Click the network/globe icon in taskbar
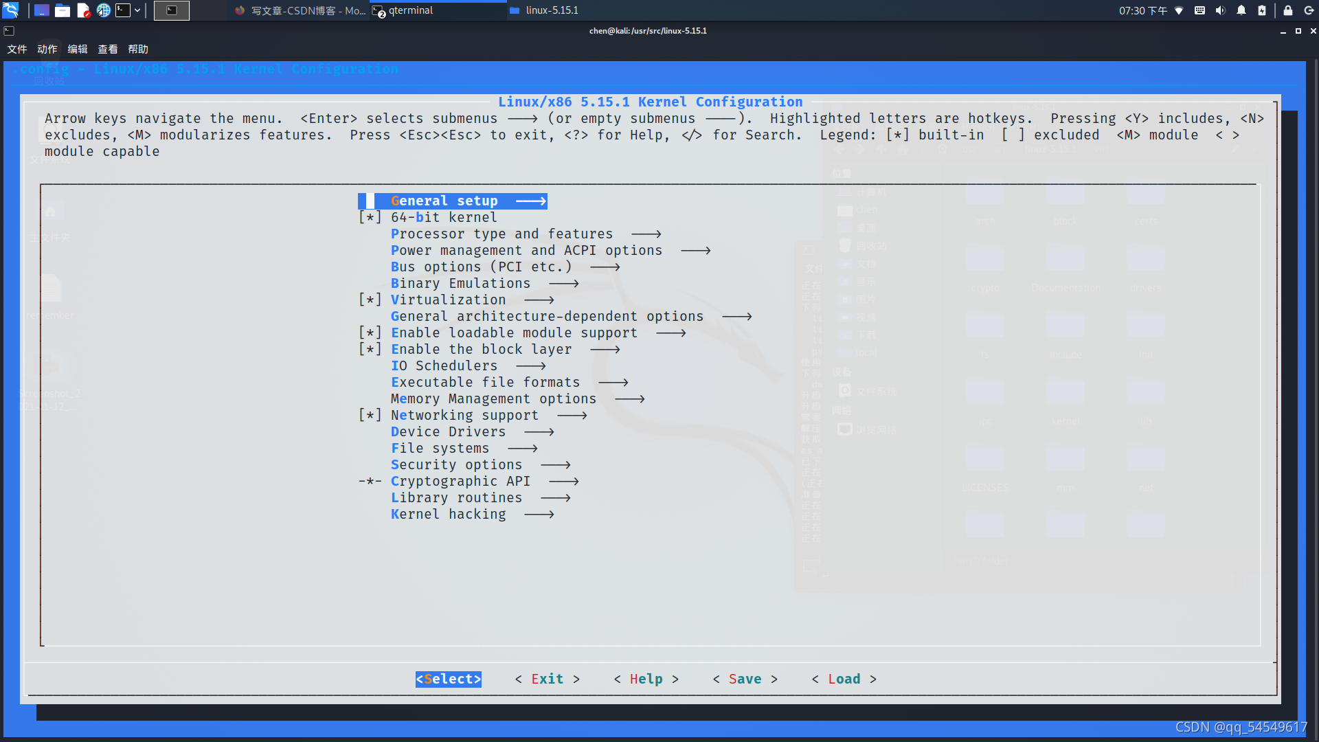The height and width of the screenshot is (742, 1319). (x=103, y=10)
